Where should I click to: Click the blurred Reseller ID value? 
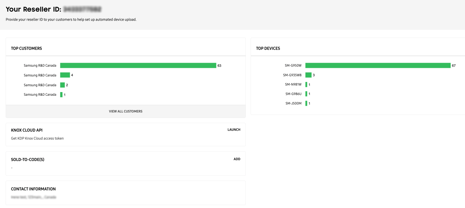pos(82,9)
